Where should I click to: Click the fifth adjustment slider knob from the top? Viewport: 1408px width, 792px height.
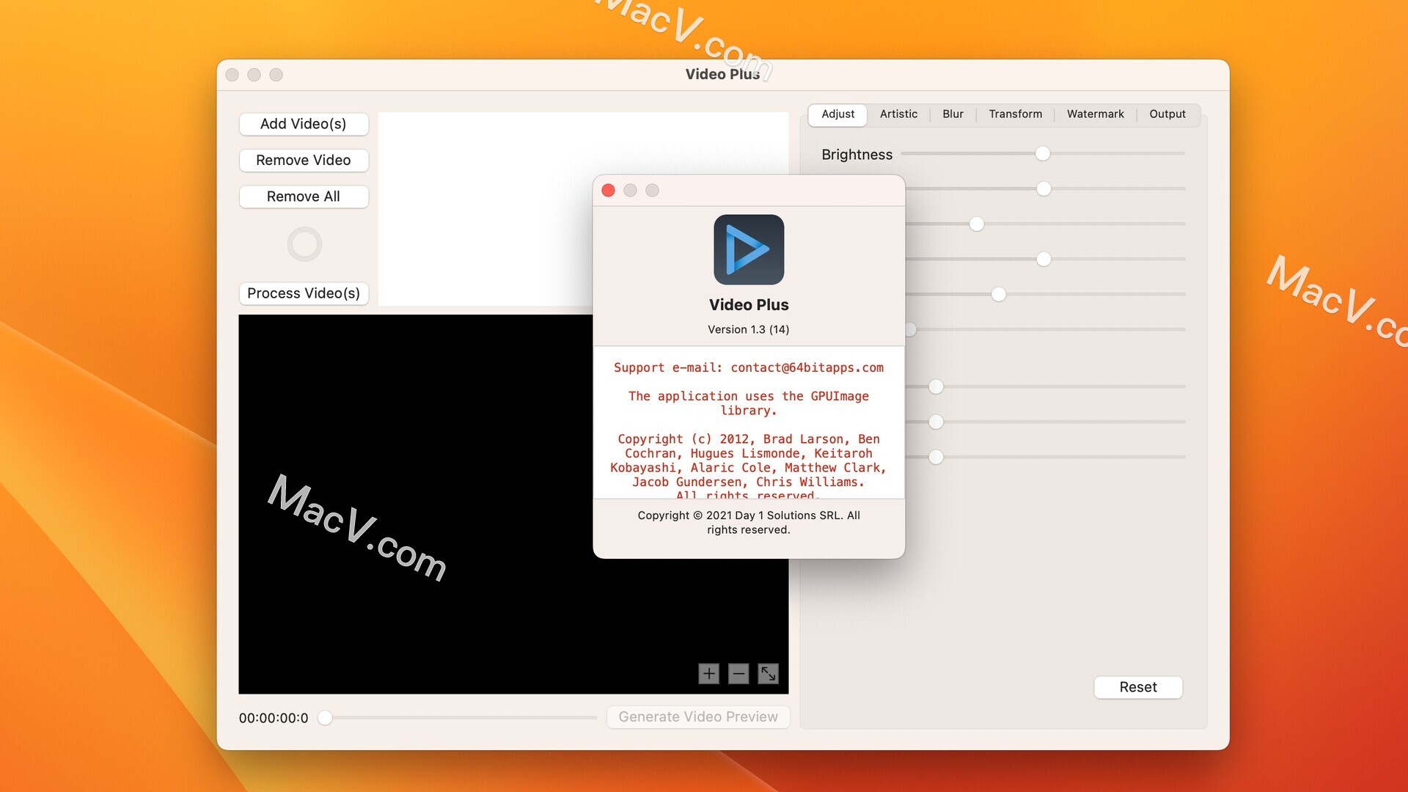998,295
